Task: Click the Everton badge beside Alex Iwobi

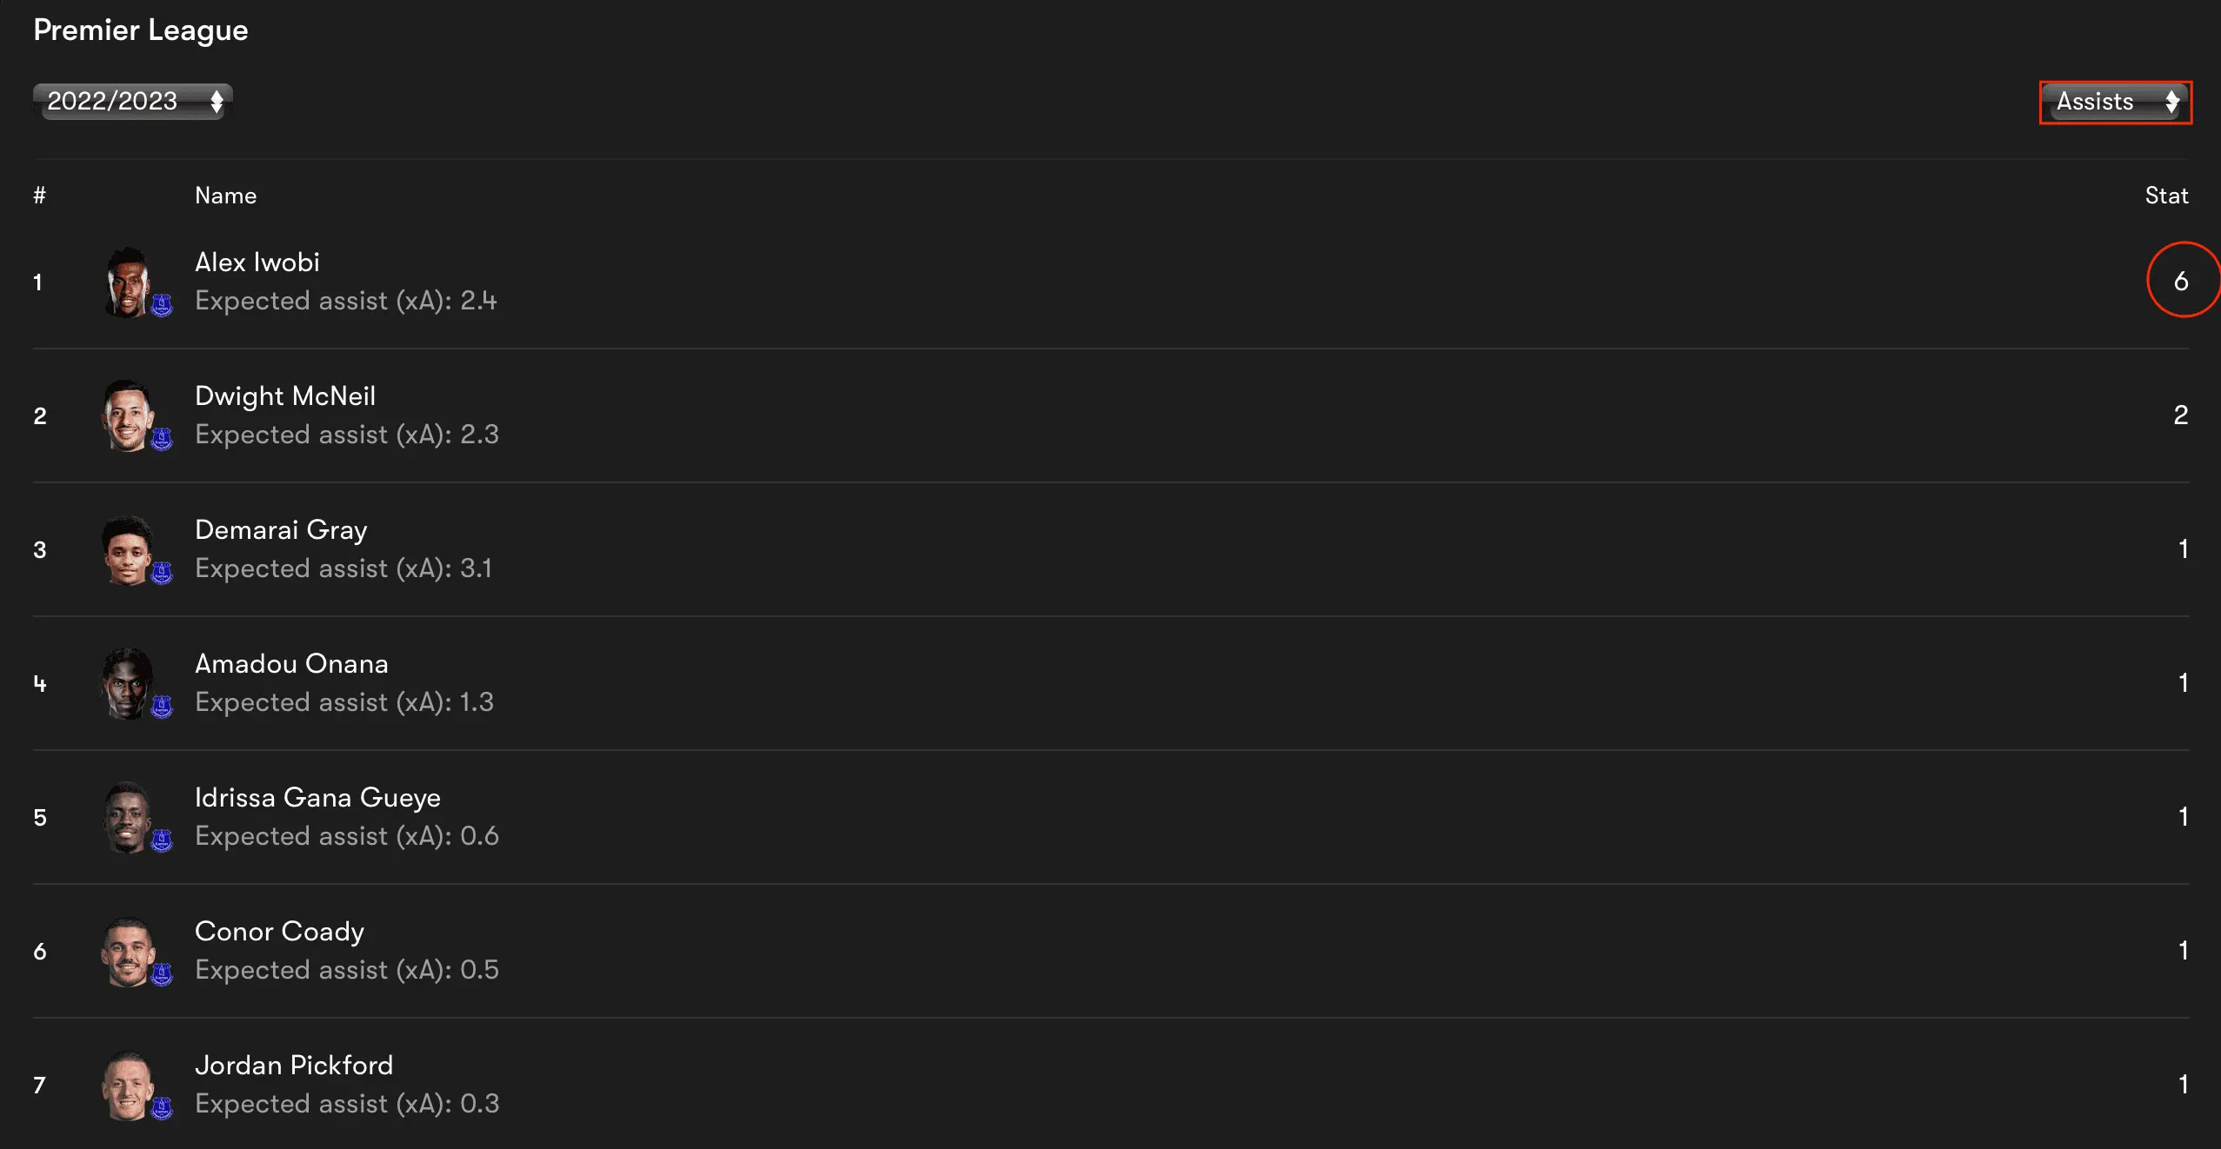Action: 162,305
